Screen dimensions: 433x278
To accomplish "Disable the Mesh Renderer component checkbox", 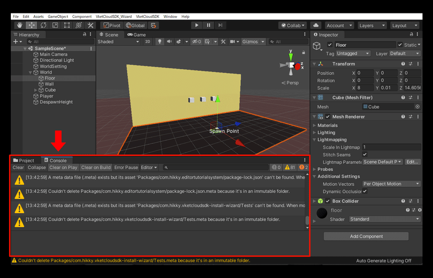I will 328,116.
